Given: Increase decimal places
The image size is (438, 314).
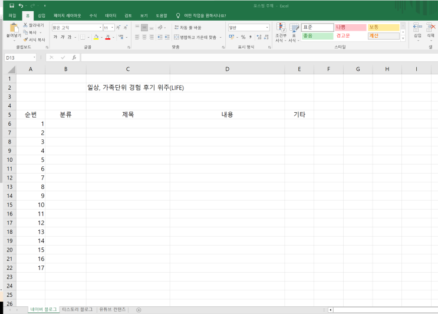Looking at the screenshot, I should [259, 37].
